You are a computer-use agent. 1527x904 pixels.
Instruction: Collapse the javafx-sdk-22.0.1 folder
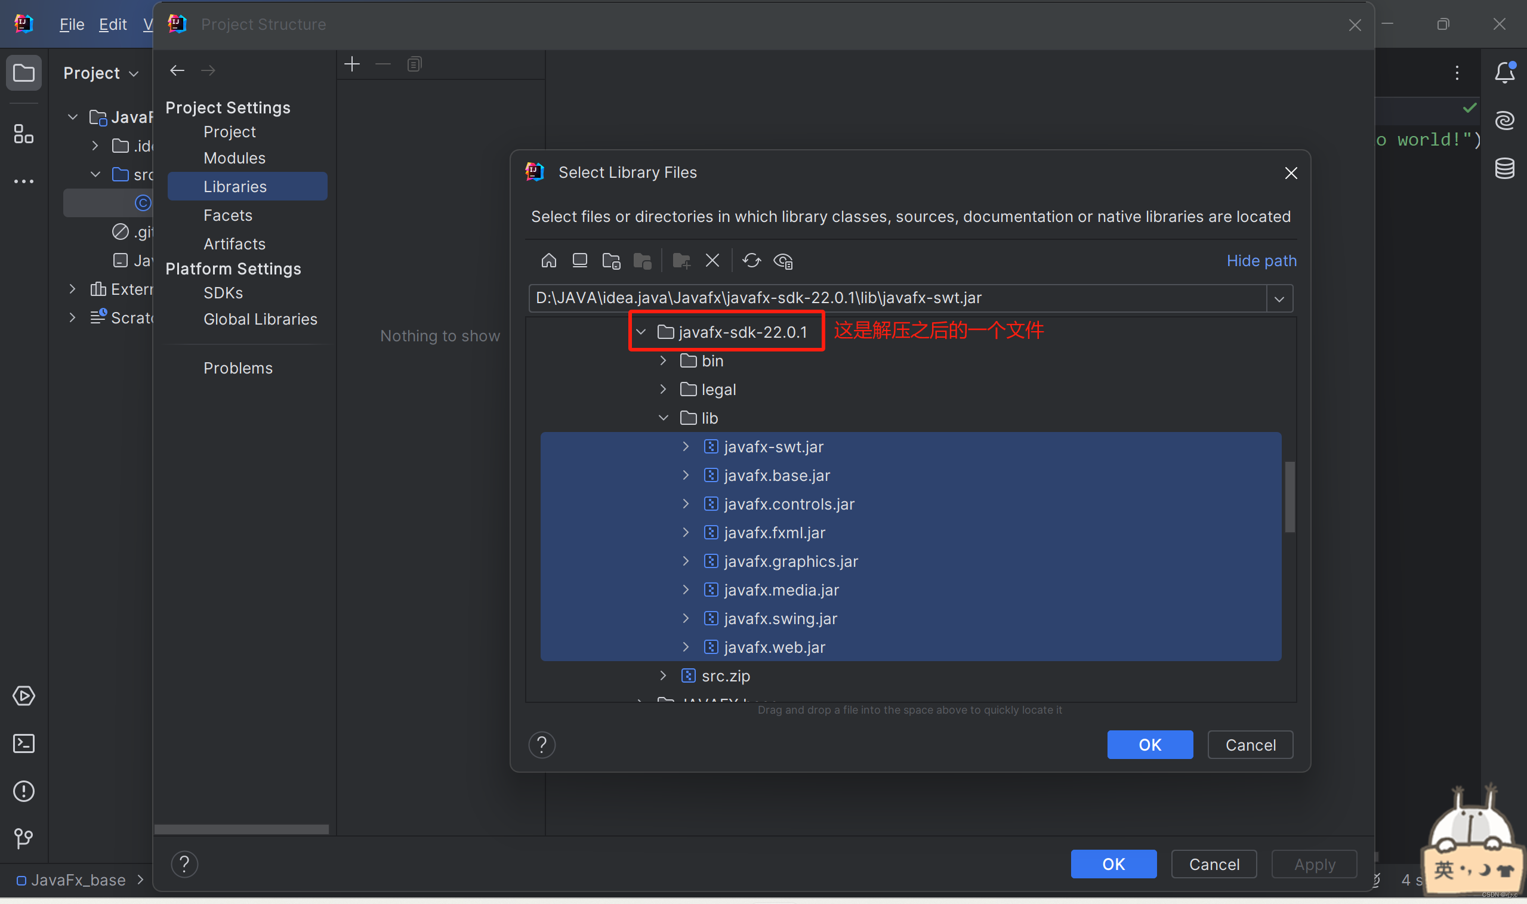[x=641, y=332]
